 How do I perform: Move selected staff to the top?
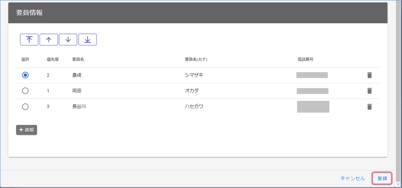point(29,40)
